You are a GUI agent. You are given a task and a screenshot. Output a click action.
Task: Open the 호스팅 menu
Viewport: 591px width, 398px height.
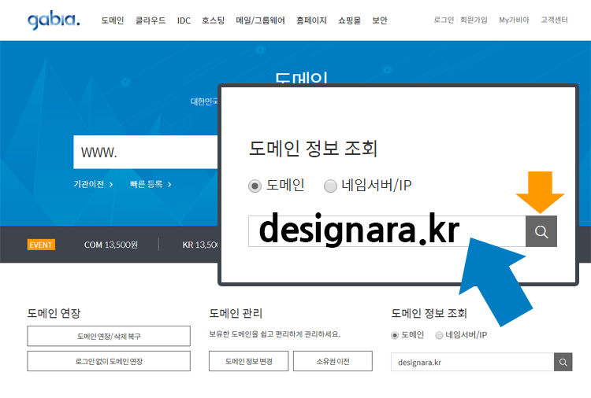tap(213, 20)
